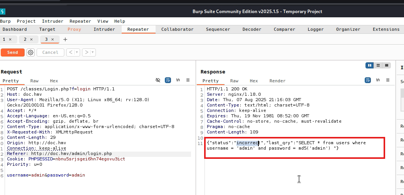
Task: Click the POST /classes/Login.php request line
Action: tap(61, 89)
